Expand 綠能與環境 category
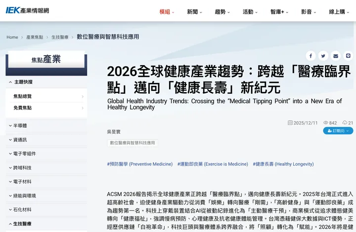The height and width of the screenshot is (232, 356). pyautogui.click(x=46, y=196)
